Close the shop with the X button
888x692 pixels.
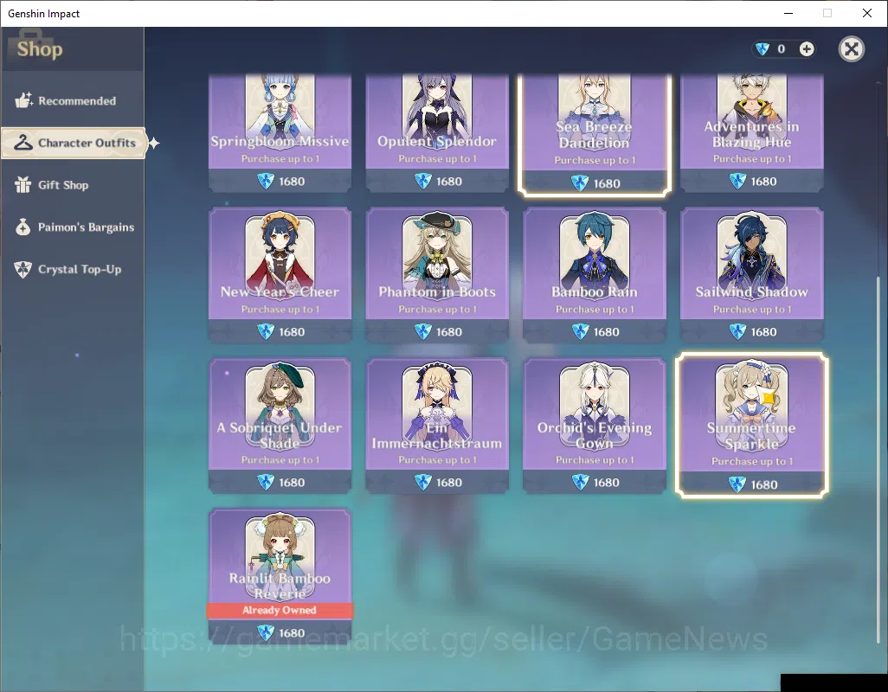pos(851,49)
